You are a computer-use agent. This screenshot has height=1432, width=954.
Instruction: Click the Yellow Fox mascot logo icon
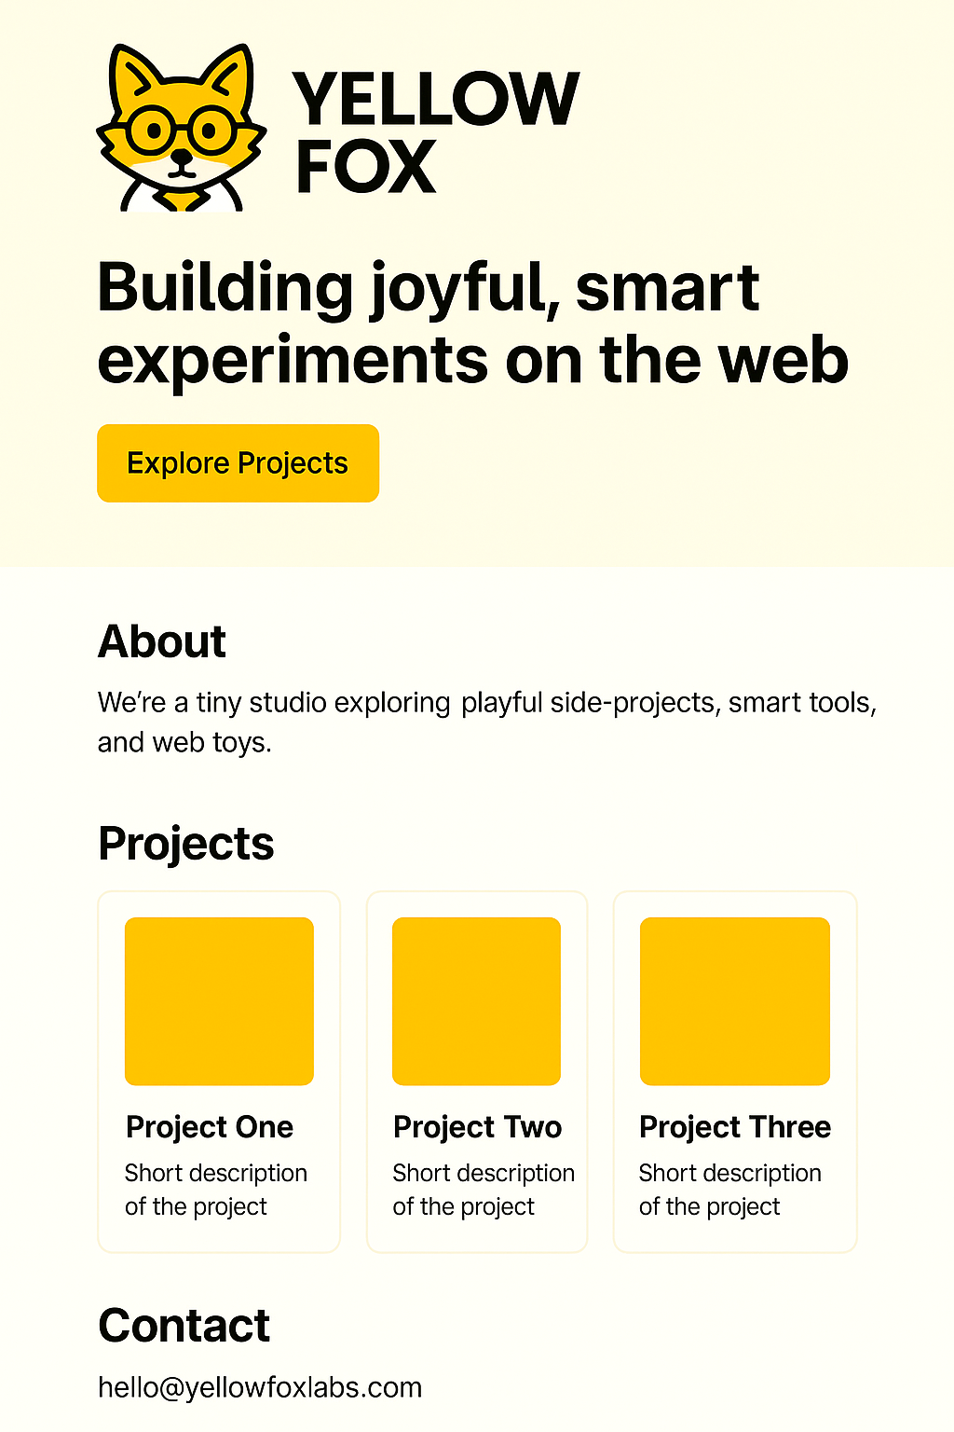(182, 128)
